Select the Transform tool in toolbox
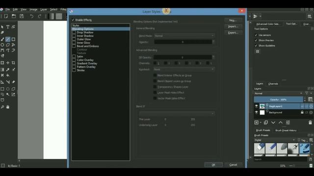The image size is (314, 176). coord(2,63)
